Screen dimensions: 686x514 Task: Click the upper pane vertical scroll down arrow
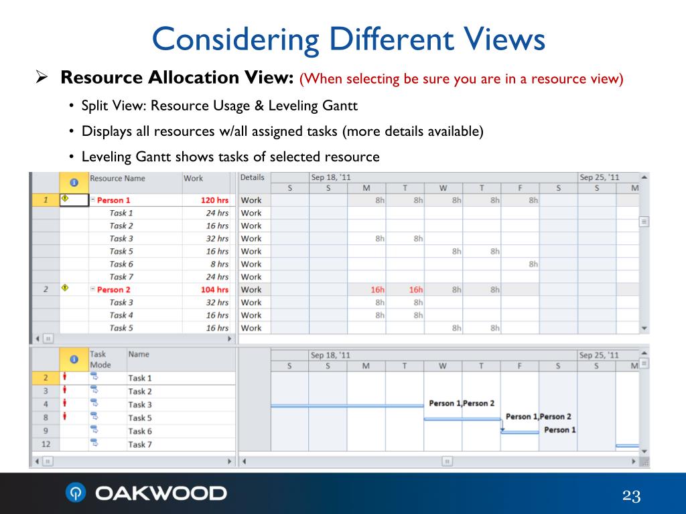(x=644, y=328)
